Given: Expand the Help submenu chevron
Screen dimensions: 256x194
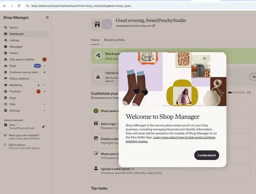Looking at the screenshot, I should tap(44, 104).
